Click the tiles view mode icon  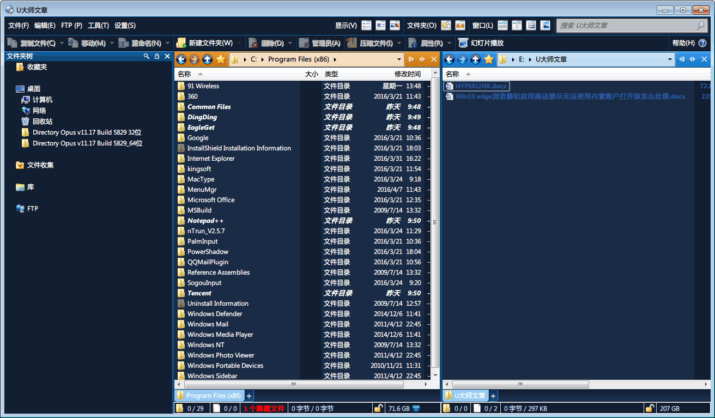click(380, 25)
